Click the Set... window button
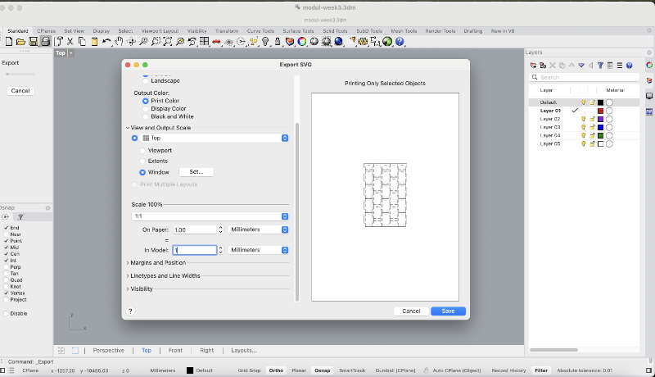This screenshot has width=655, height=377. point(196,172)
